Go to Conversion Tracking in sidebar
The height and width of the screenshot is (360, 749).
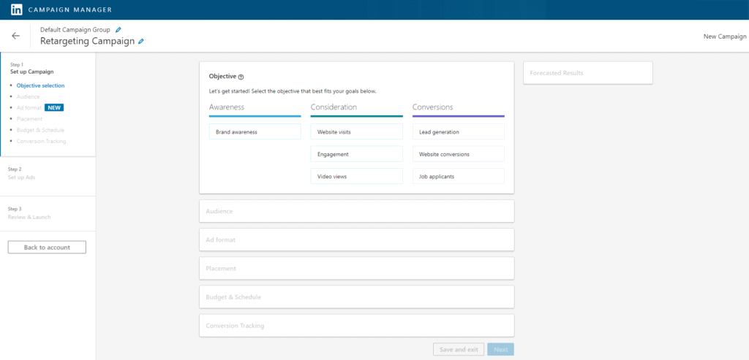(x=42, y=141)
